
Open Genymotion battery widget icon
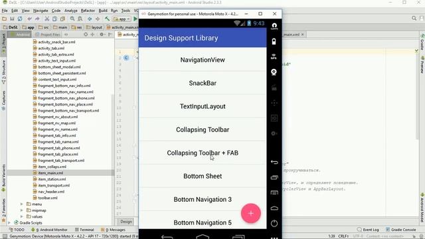pos(274,41)
